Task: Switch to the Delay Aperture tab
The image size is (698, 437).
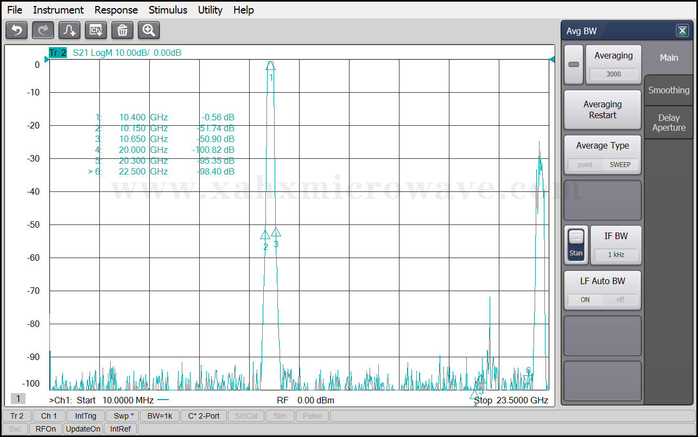Action: click(669, 123)
